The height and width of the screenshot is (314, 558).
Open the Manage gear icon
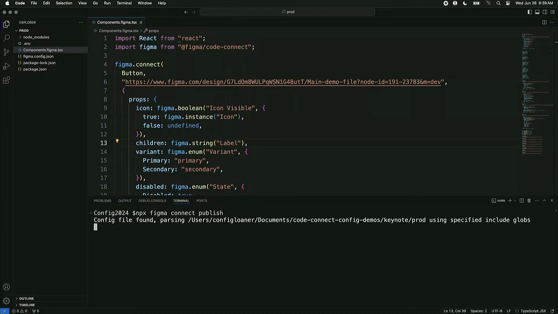click(6, 301)
